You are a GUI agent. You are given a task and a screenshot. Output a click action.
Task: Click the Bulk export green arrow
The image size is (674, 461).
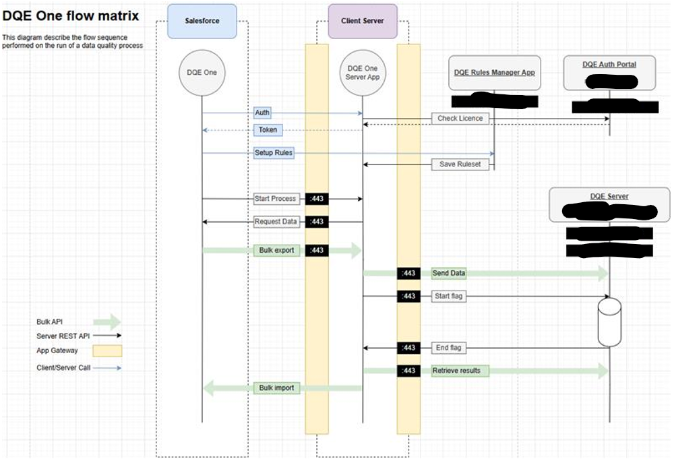(276, 250)
